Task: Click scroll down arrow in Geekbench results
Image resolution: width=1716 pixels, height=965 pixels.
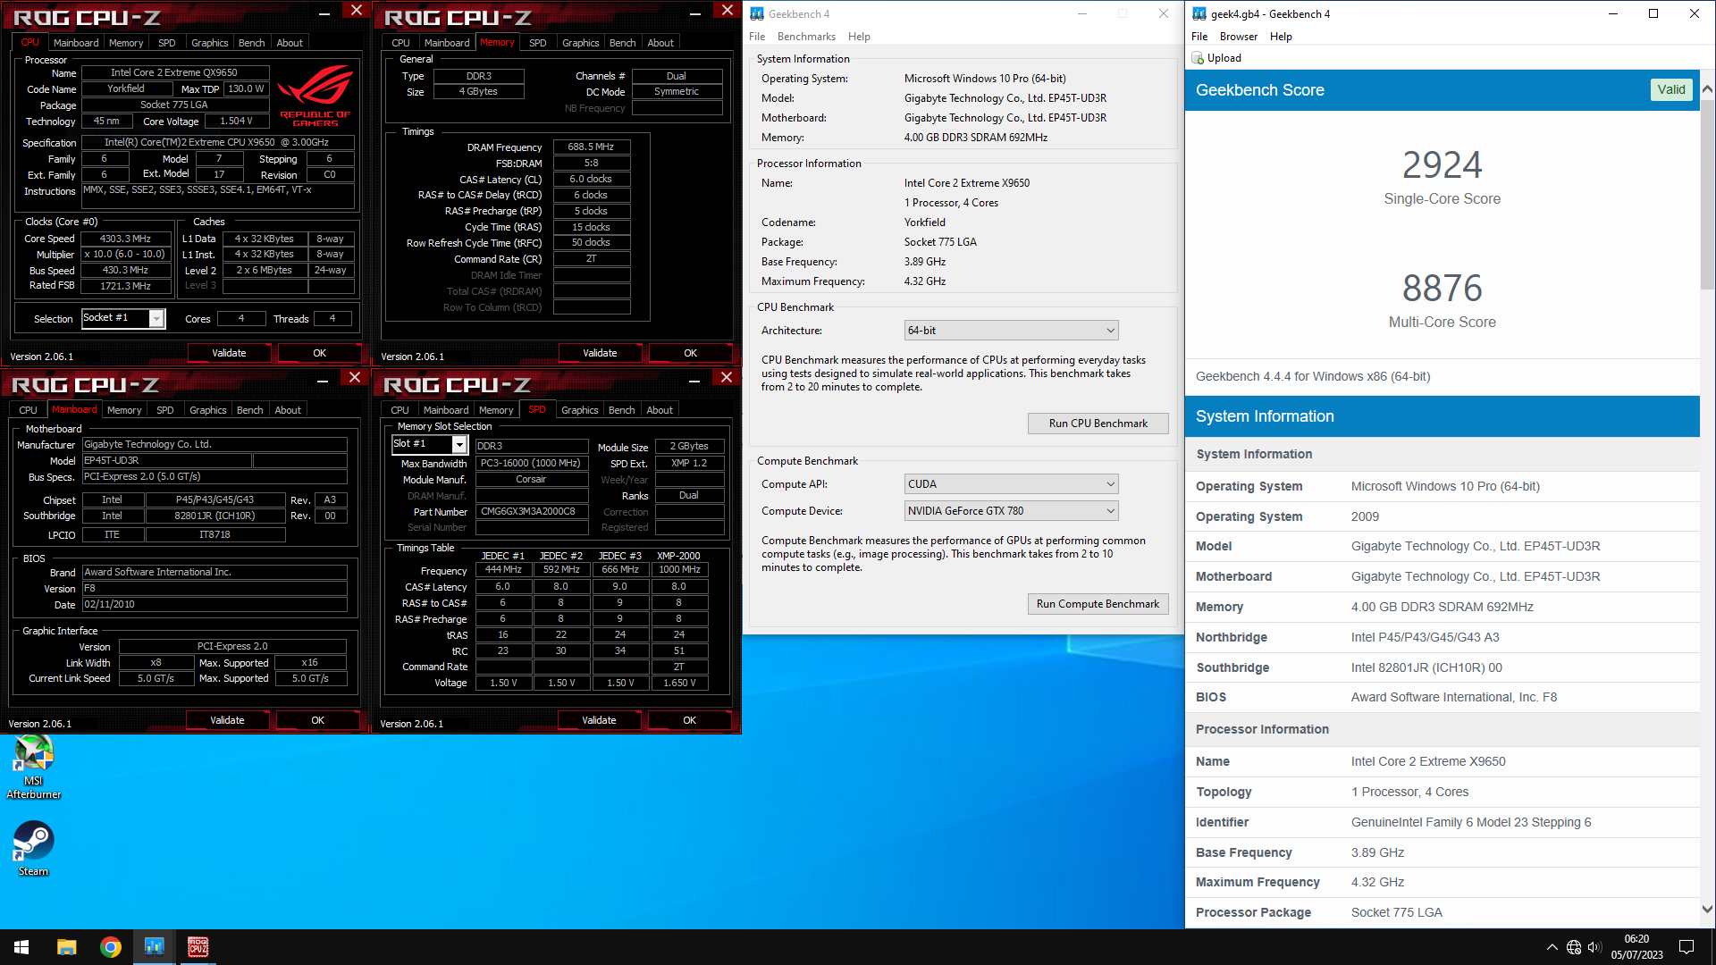Action: pos(1707,910)
